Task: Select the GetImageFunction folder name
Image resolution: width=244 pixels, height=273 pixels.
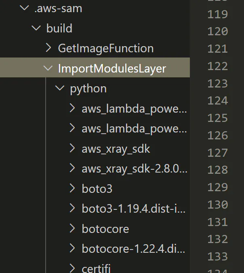Action: 106,49
